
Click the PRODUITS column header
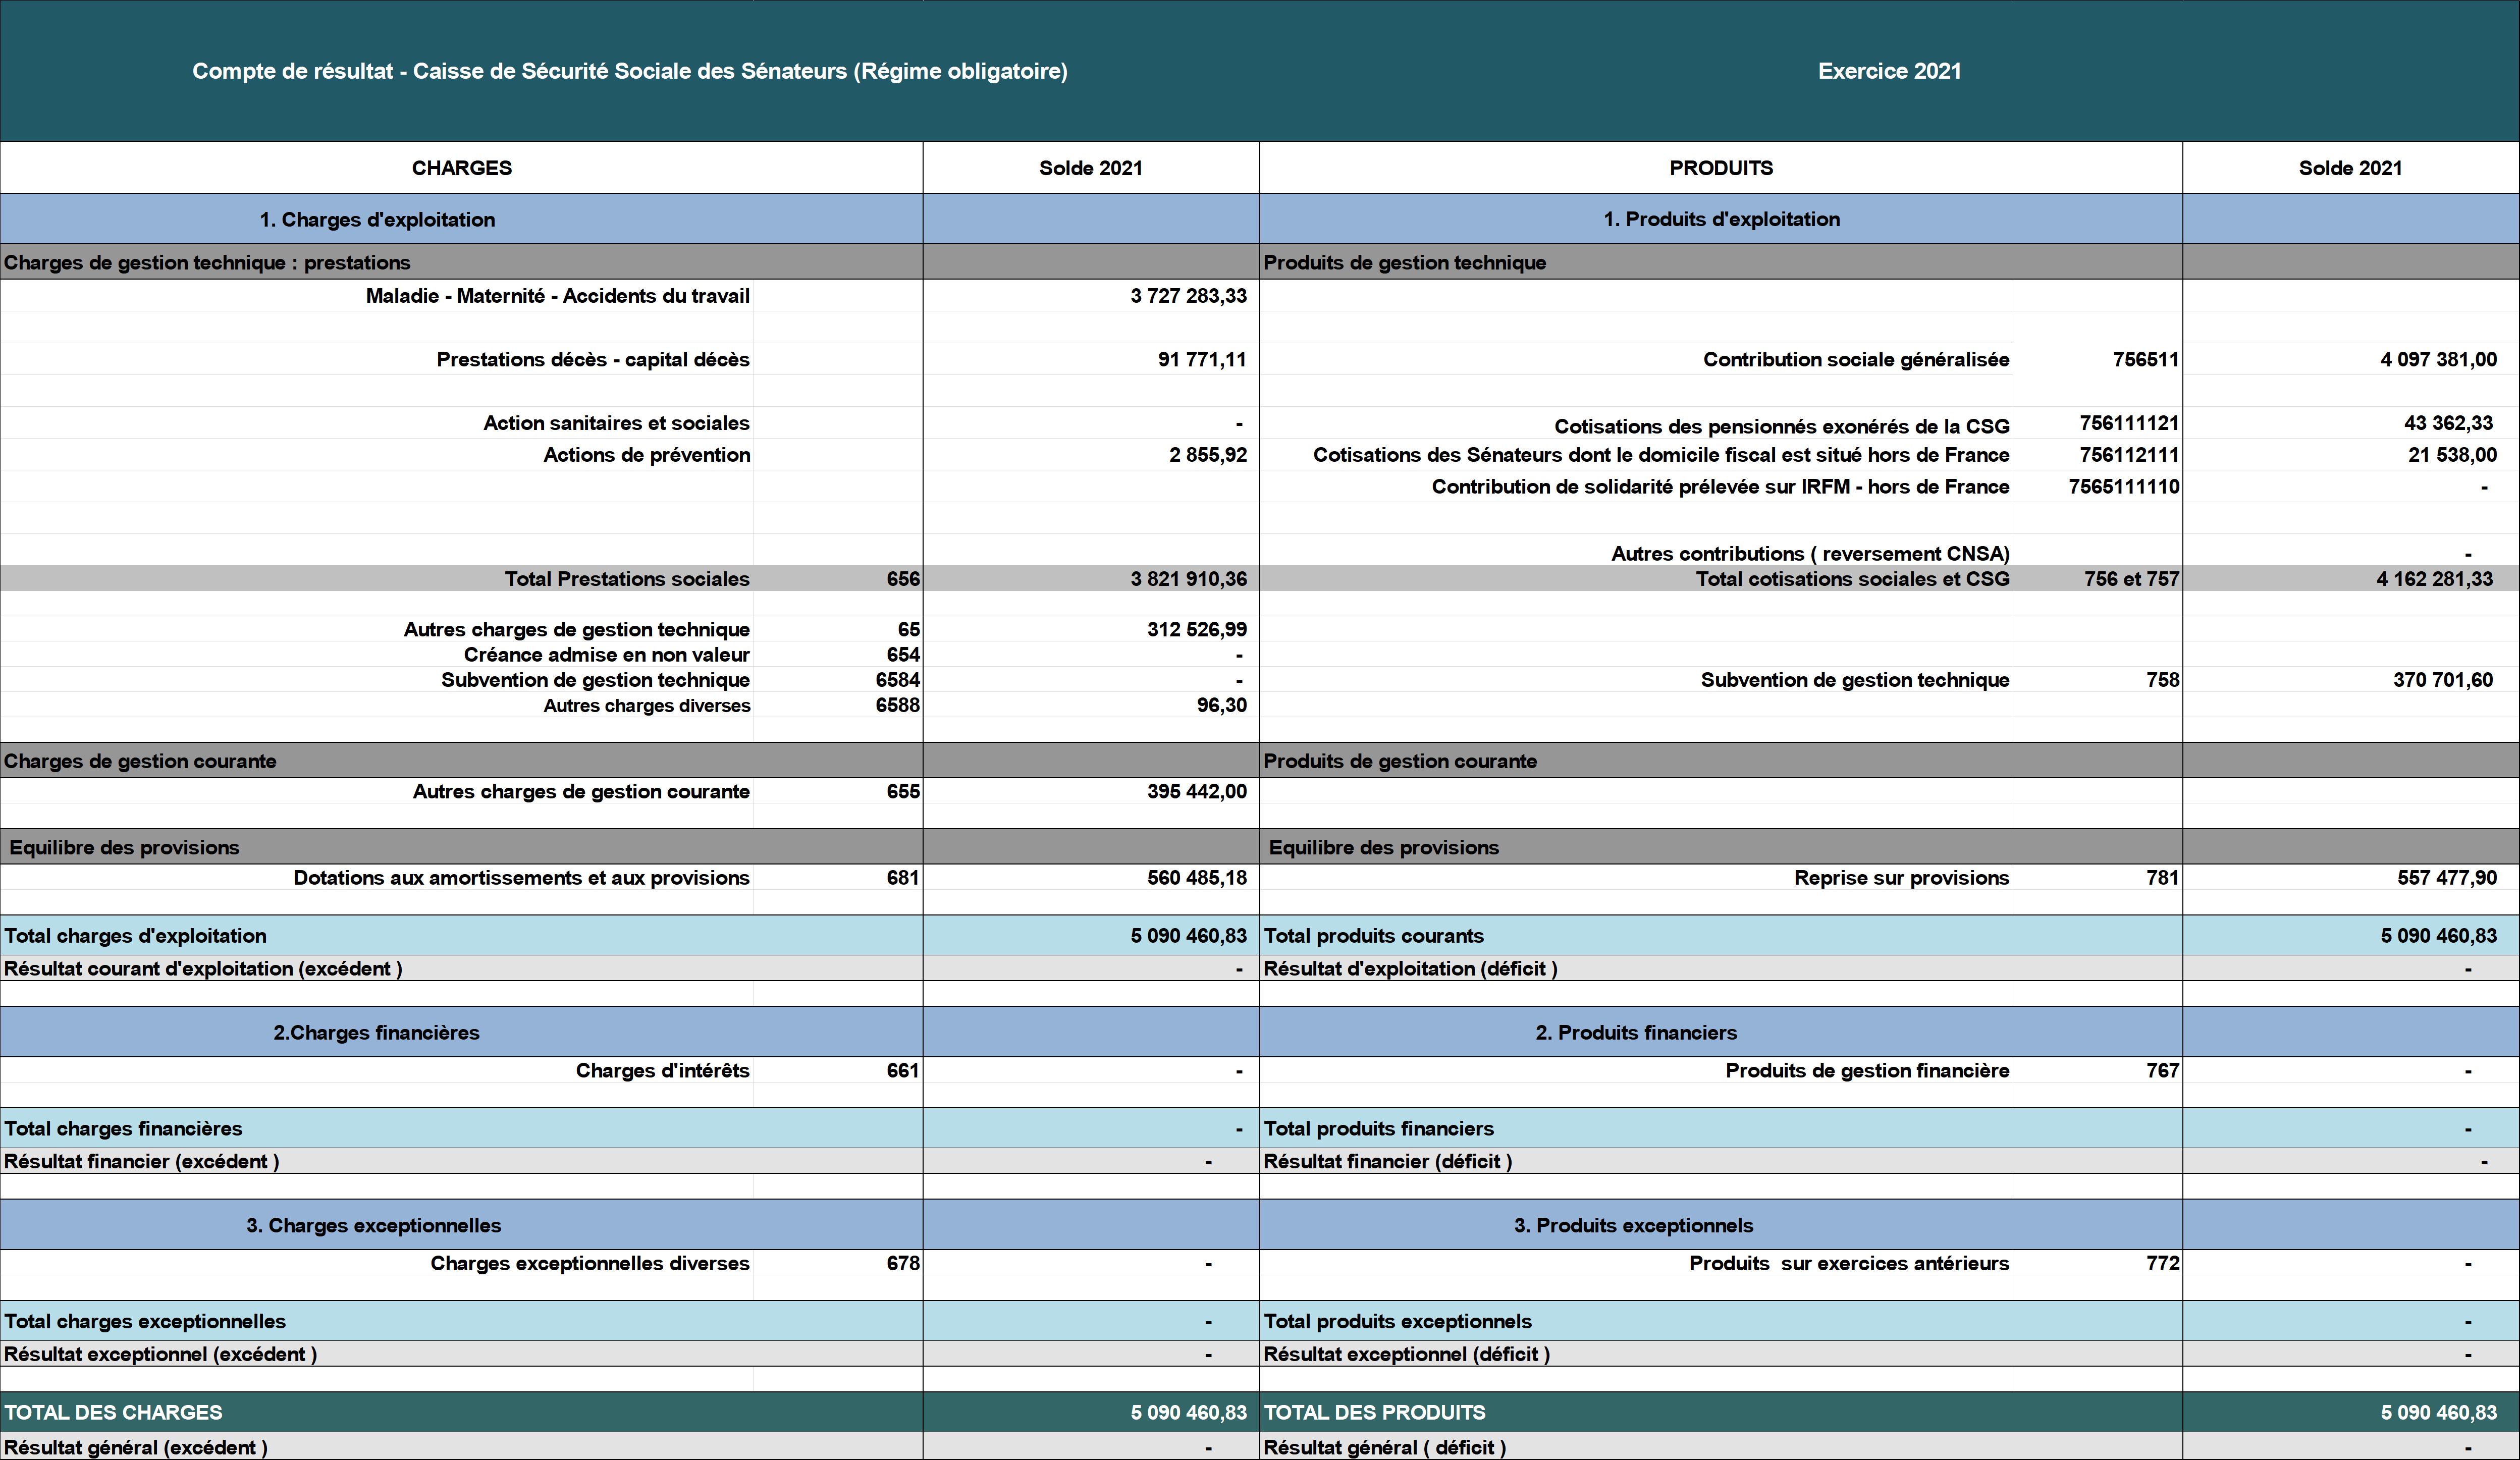click(x=1720, y=168)
